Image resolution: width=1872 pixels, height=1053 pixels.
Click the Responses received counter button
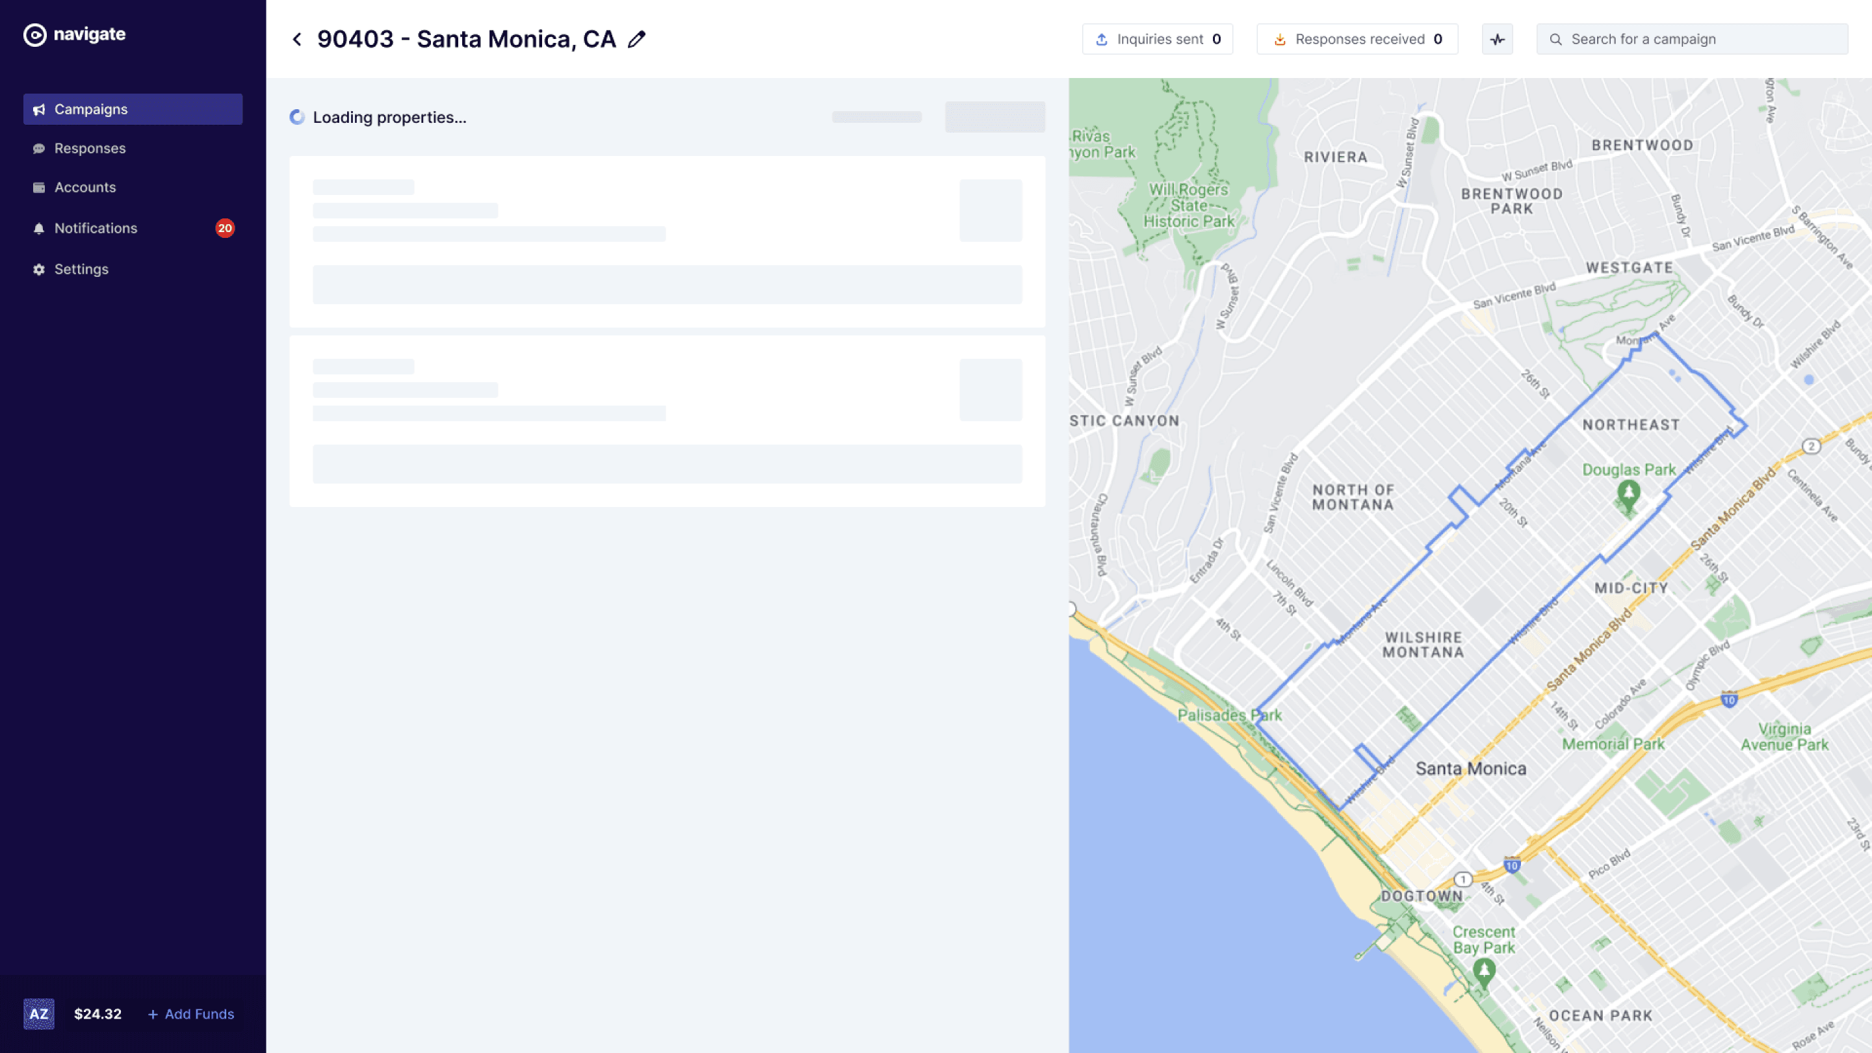point(1357,39)
